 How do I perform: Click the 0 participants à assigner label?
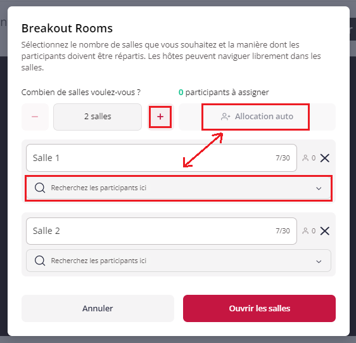click(x=224, y=93)
